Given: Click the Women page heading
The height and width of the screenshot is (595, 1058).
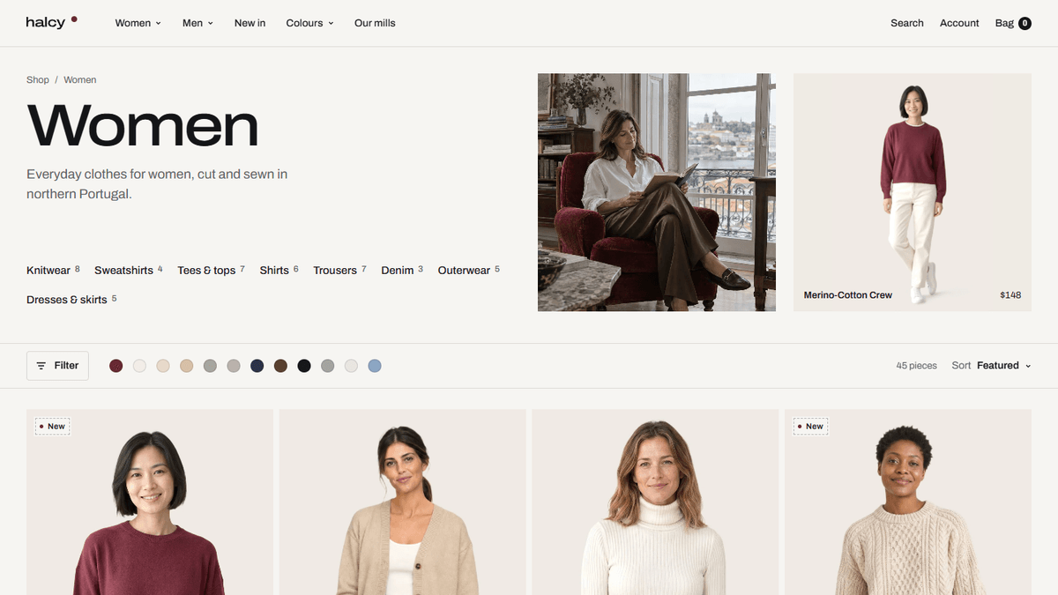Looking at the screenshot, I should 143,125.
